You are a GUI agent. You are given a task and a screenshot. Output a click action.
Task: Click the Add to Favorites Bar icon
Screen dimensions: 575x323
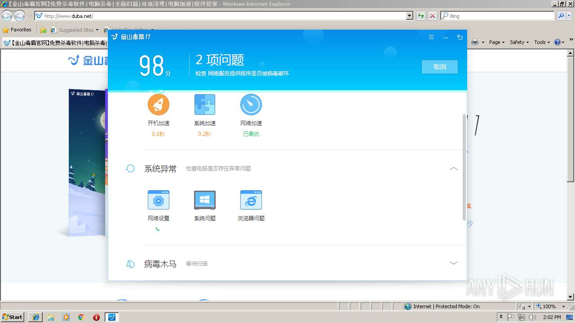(43, 30)
